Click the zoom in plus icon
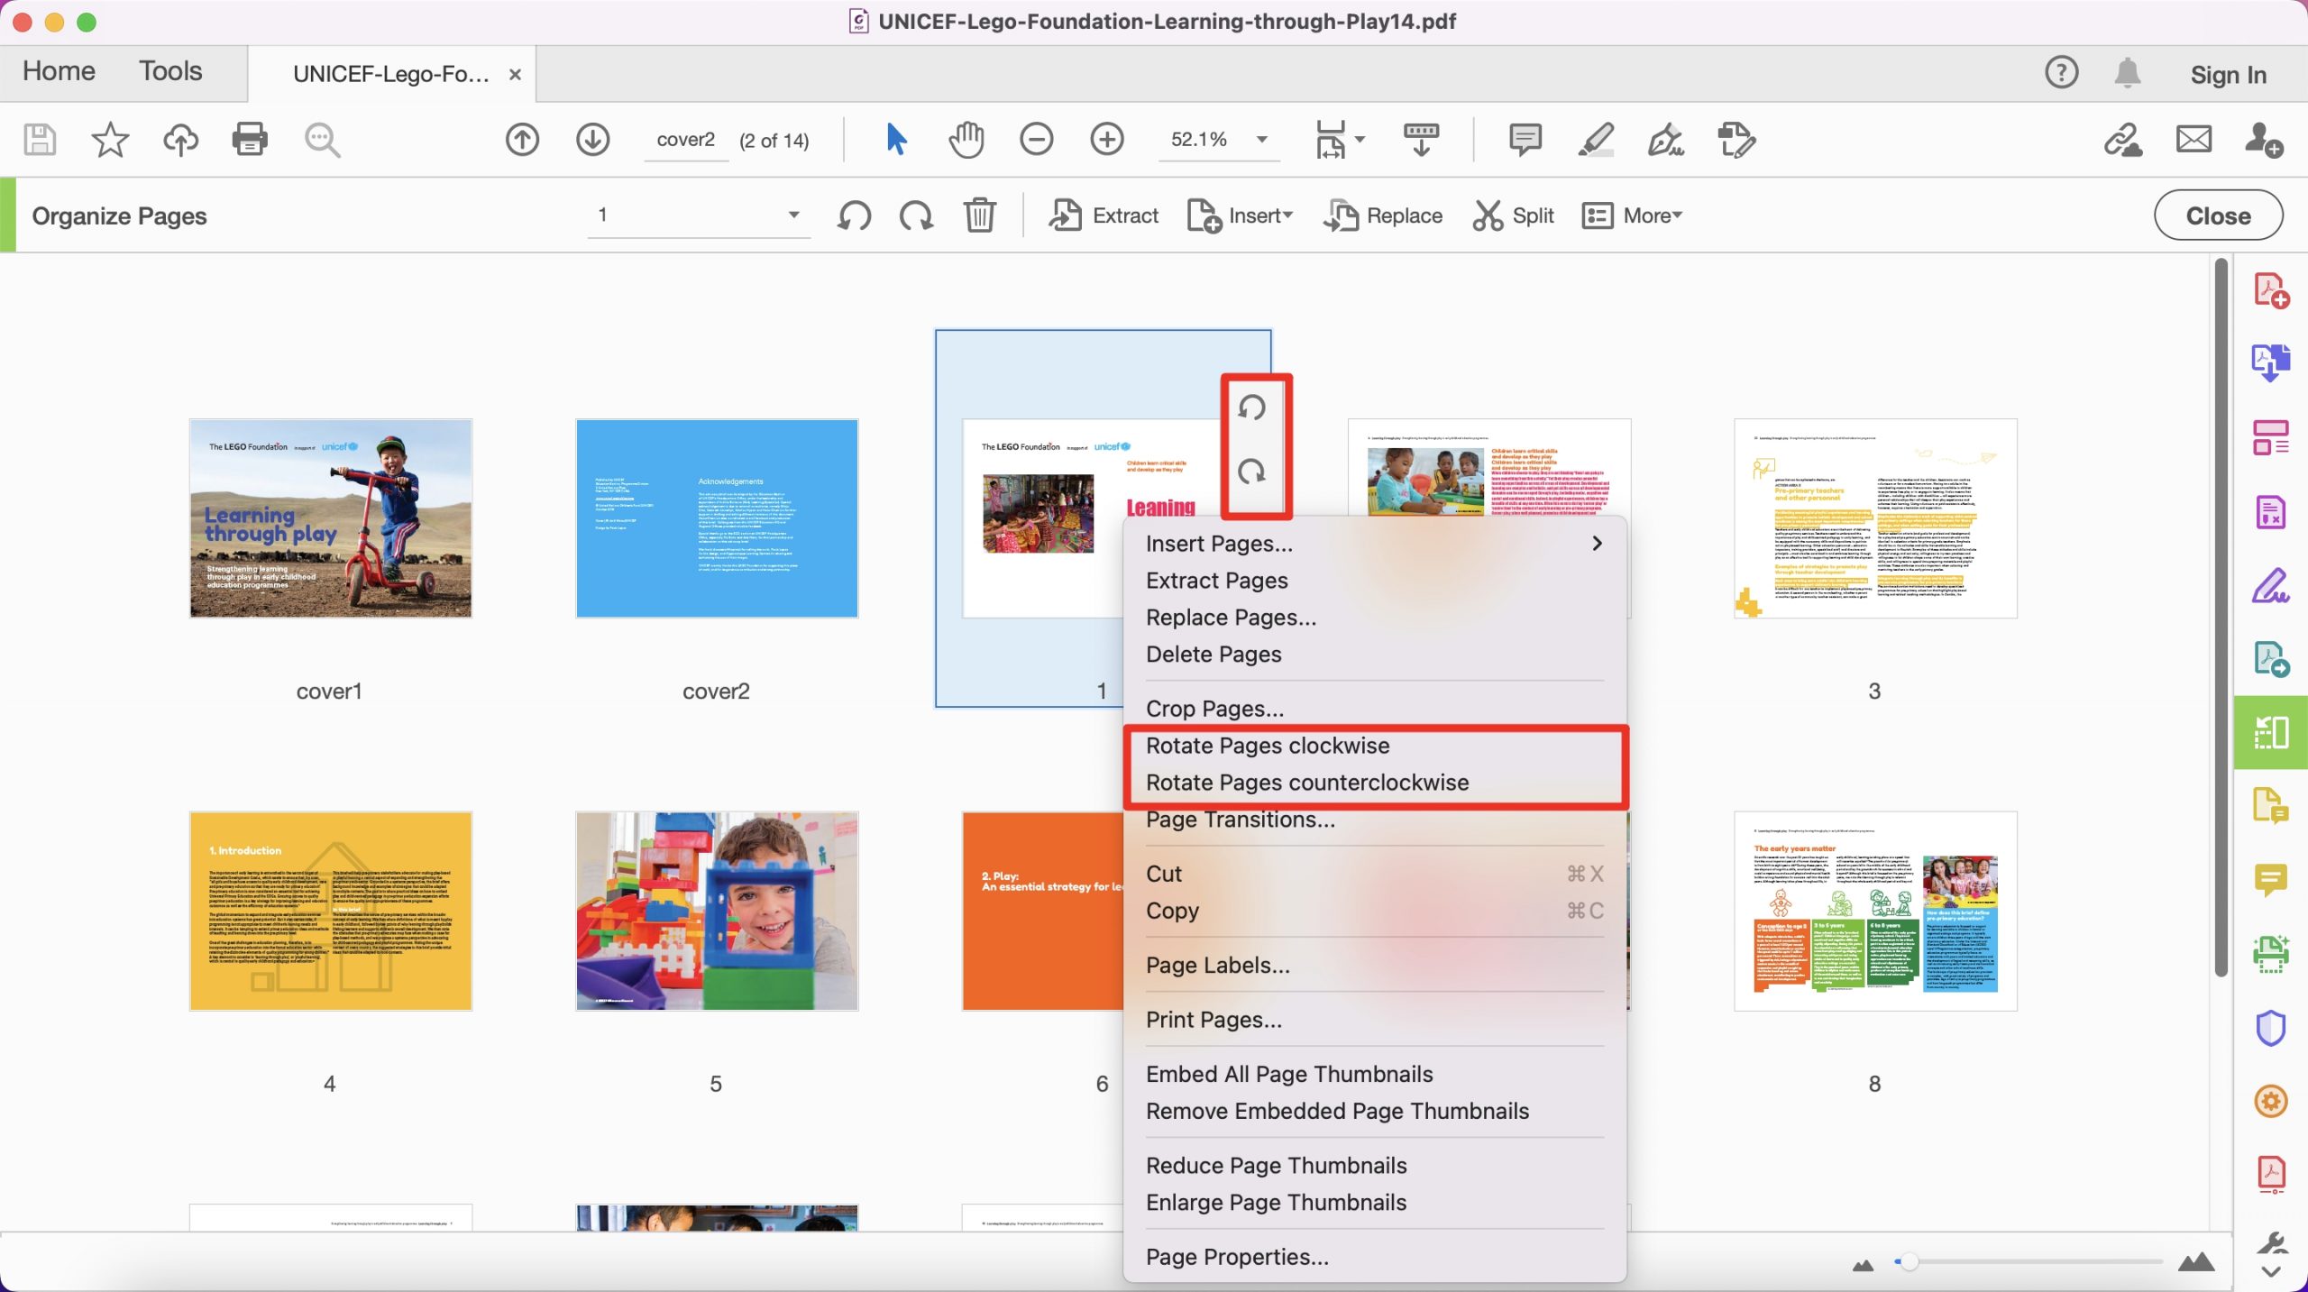Screen dimensions: 2308x1292 pos(1106,140)
